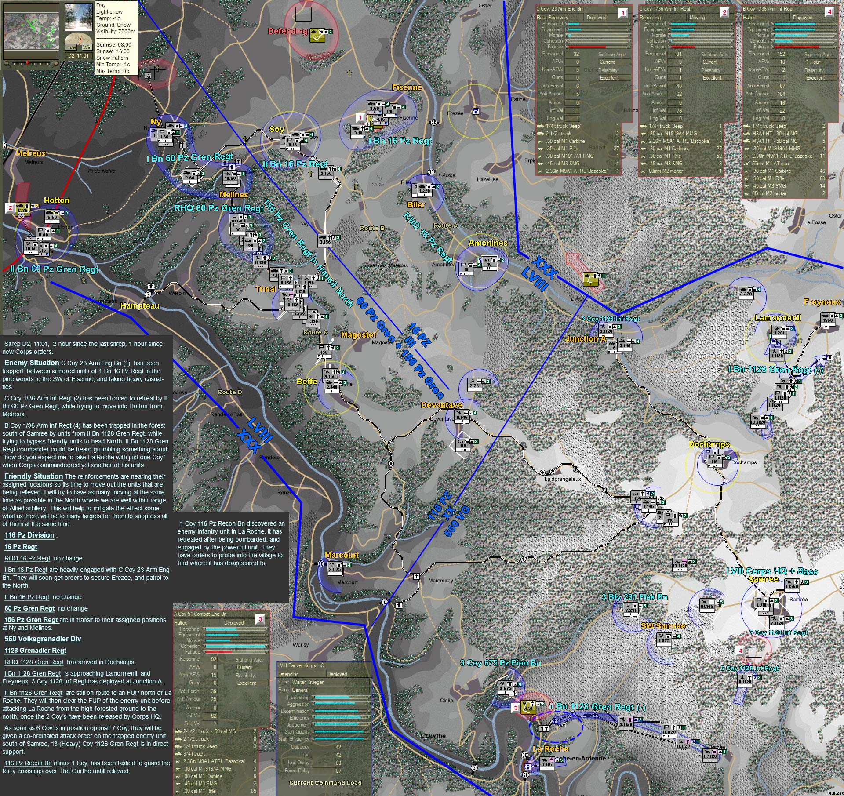Select the 3.156 unit counter

tap(325, 241)
